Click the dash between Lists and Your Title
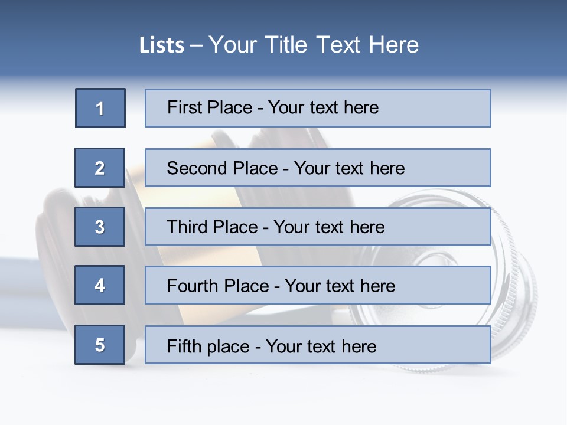 (x=196, y=45)
